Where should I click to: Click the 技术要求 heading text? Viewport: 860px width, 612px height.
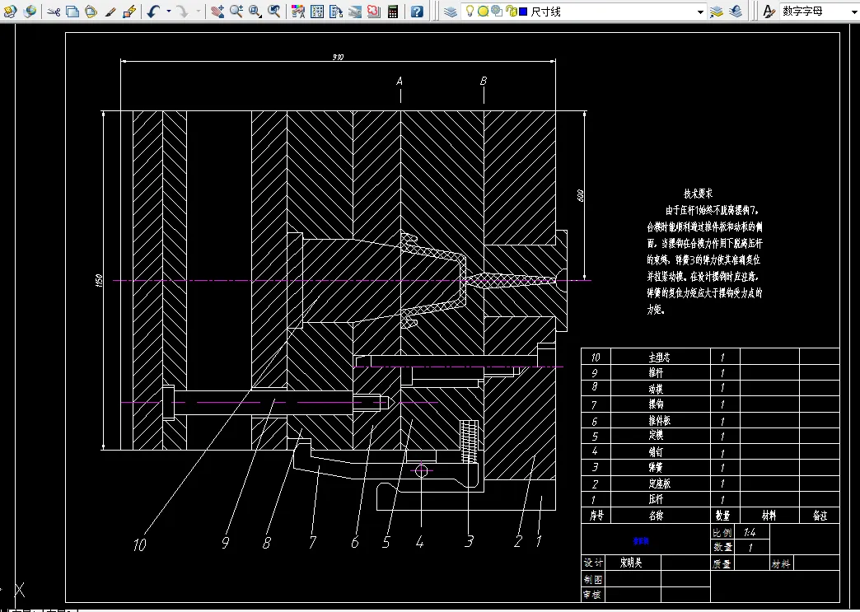(698, 194)
